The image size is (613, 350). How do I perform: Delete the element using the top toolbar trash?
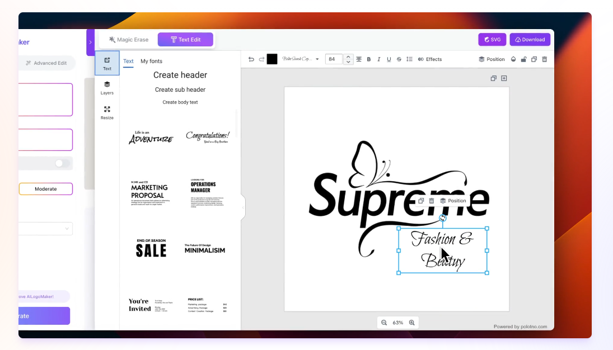pyautogui.click(x=545, y=59)
